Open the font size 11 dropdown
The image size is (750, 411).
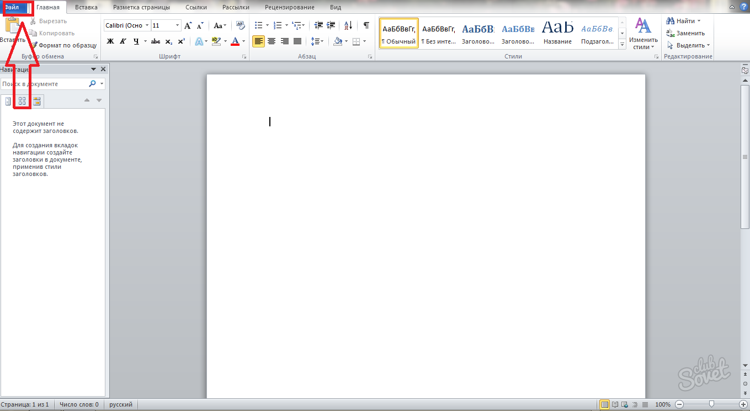coord(178,25)
